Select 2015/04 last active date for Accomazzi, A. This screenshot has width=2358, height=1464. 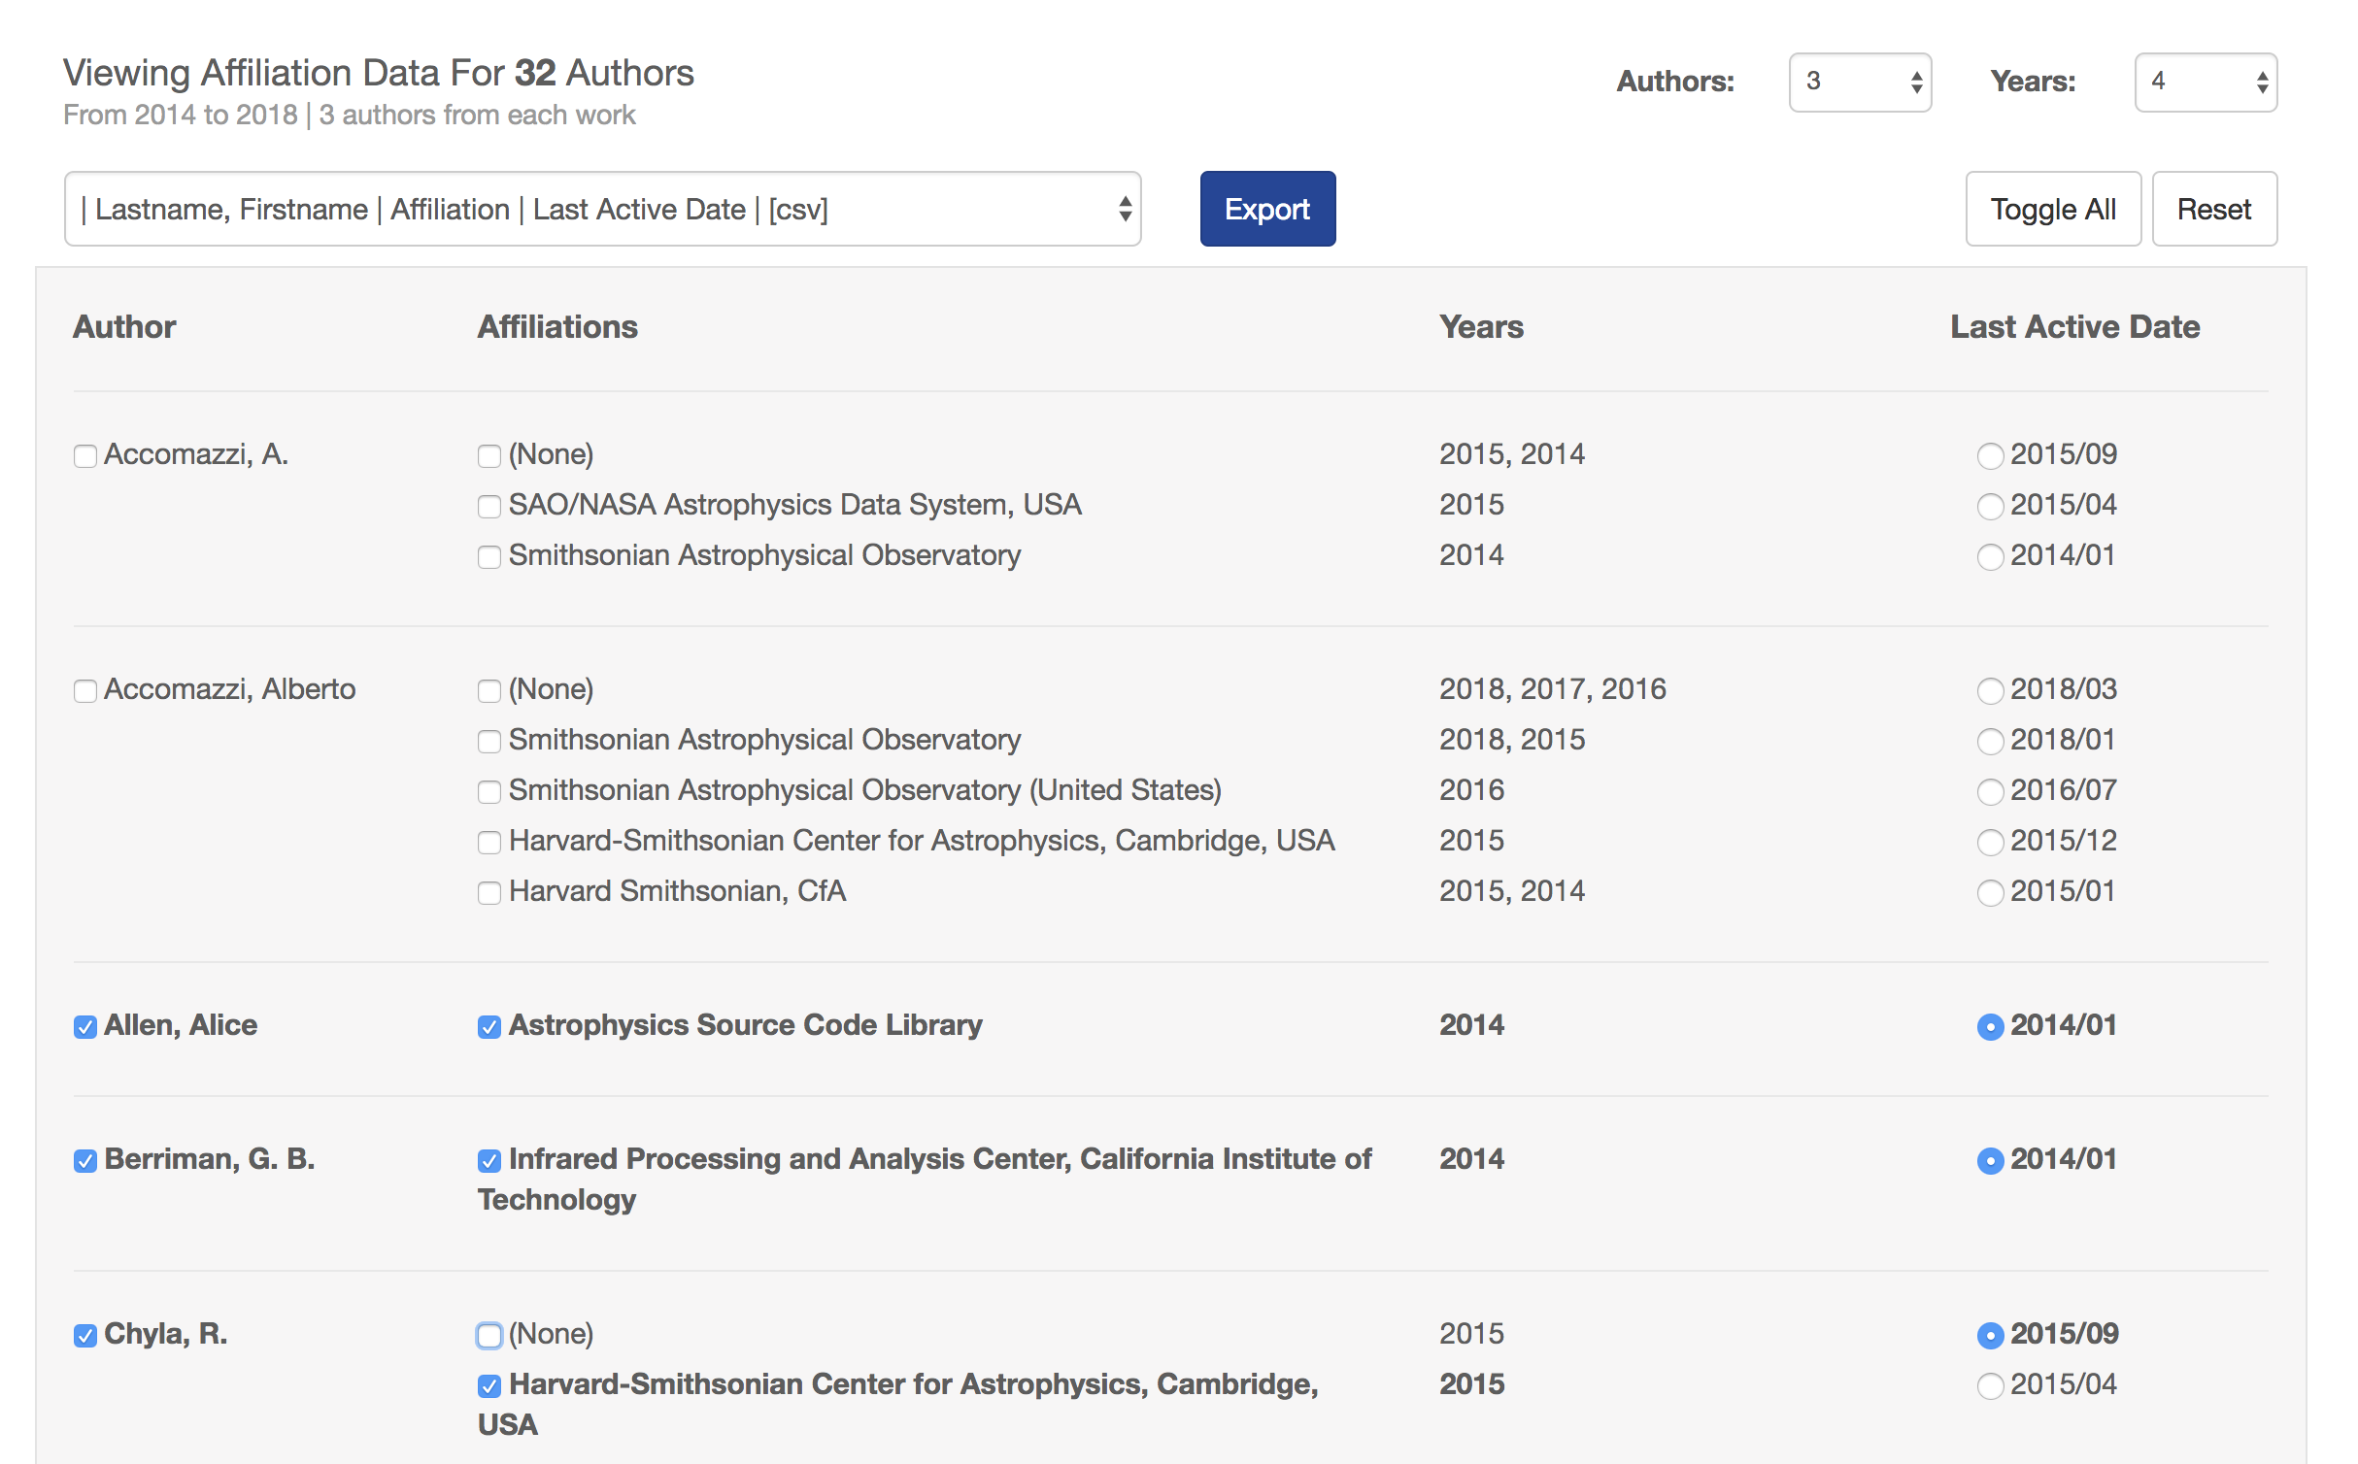click(x=1992, y=506)
